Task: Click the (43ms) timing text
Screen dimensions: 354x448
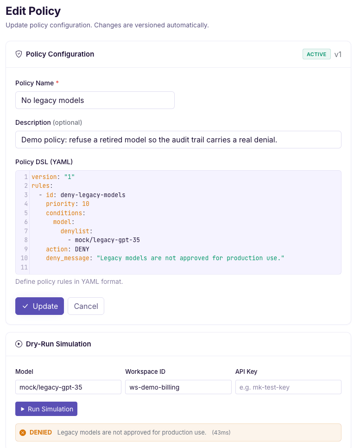Action: tap(221, 433)
